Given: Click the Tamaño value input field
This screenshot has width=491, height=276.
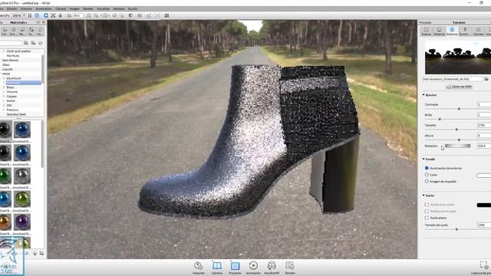Looking at the screenshot, I should click(484, 125).
